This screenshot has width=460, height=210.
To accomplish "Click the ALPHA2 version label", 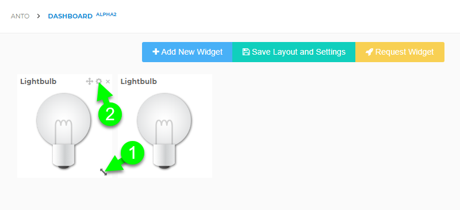I will 106,14.
